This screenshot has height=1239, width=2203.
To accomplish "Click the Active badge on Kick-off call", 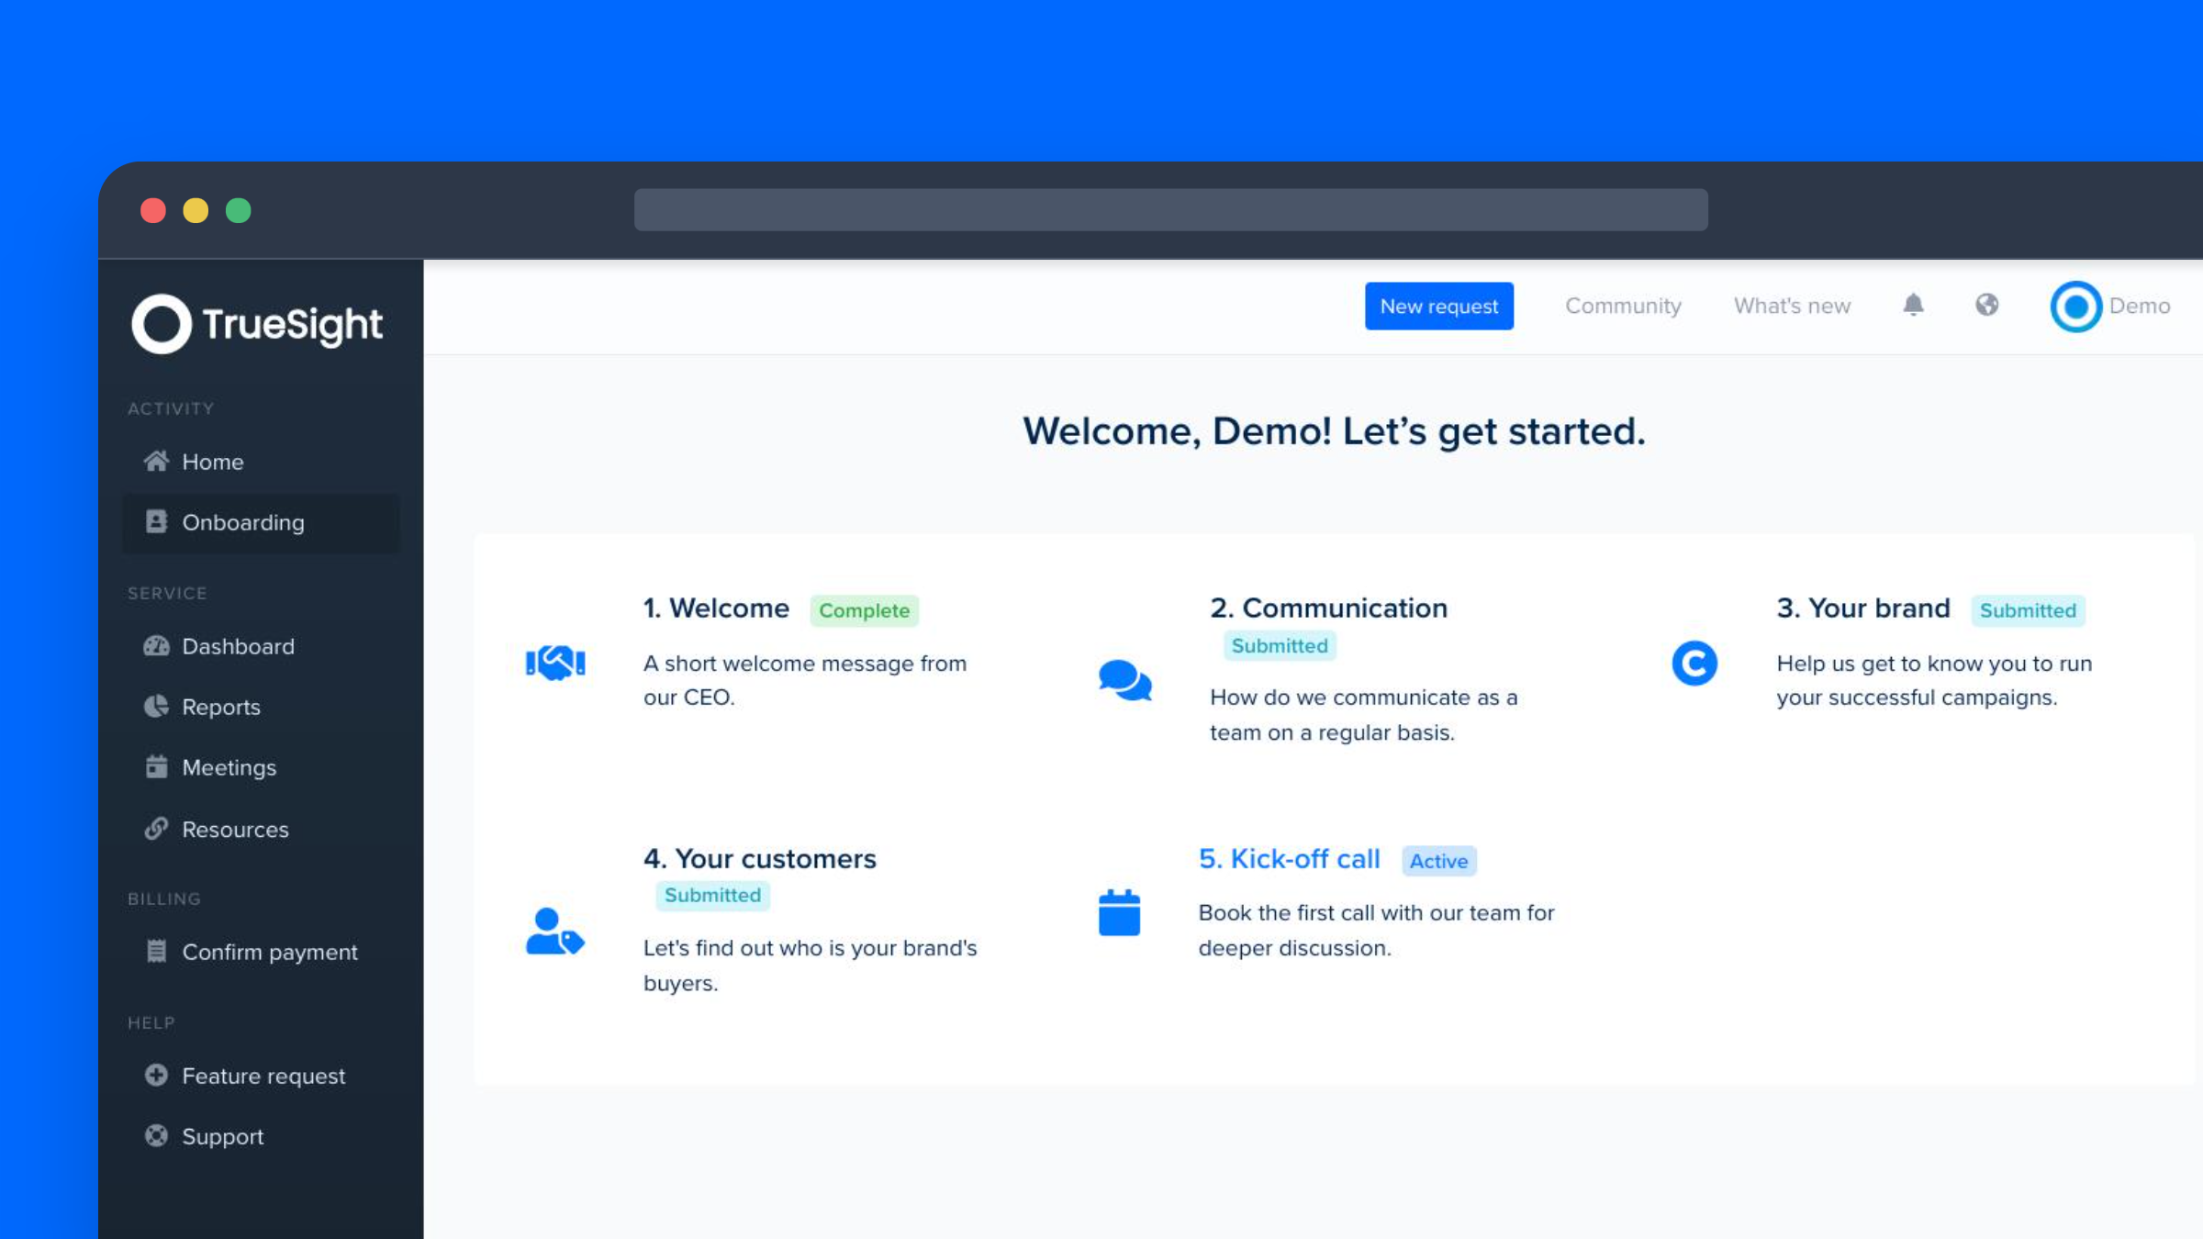I will 1438,861.
